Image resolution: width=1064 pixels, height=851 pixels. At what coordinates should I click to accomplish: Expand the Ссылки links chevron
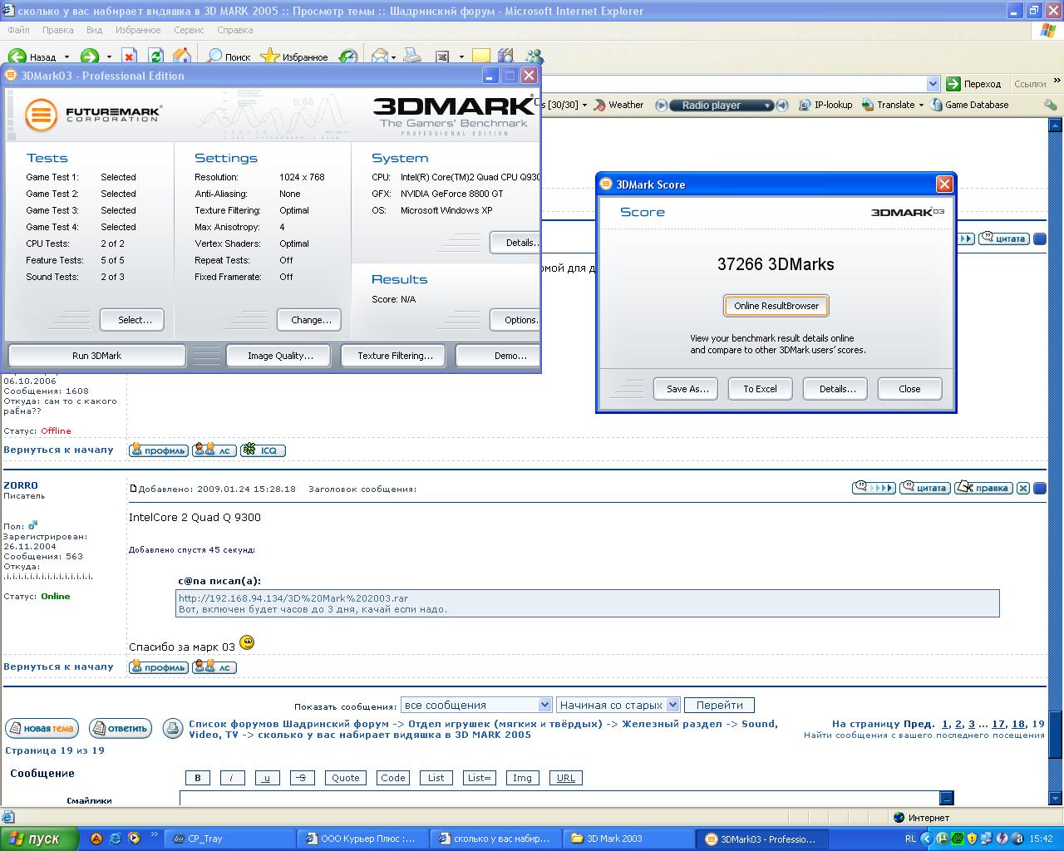[1057, 81]
